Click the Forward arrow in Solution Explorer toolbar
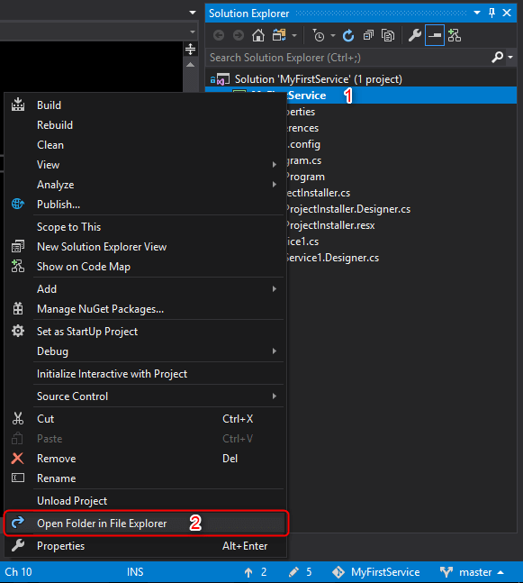523x583 pixels. coord(239,36)
